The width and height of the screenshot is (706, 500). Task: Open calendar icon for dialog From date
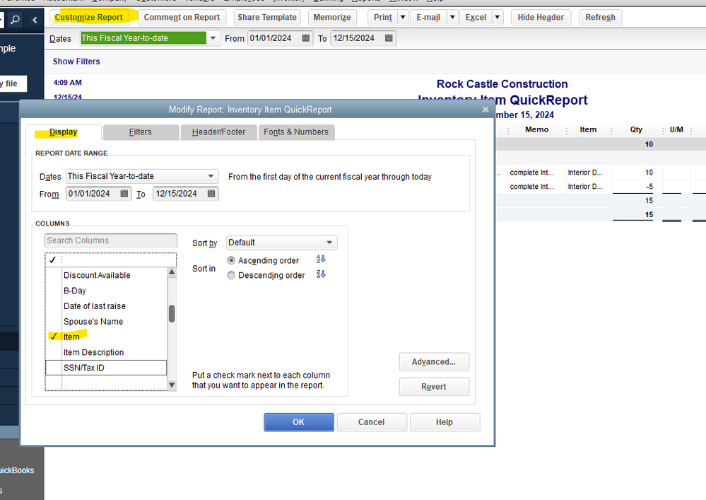[124, 194]
